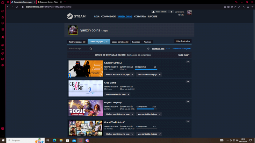
Task: Open the Twitch icon in Opera sidebar
Action: [x=3, y=23]
